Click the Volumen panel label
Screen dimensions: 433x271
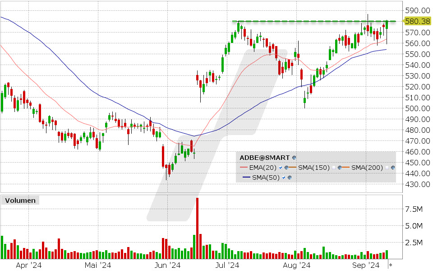click(x=20, y=201)
